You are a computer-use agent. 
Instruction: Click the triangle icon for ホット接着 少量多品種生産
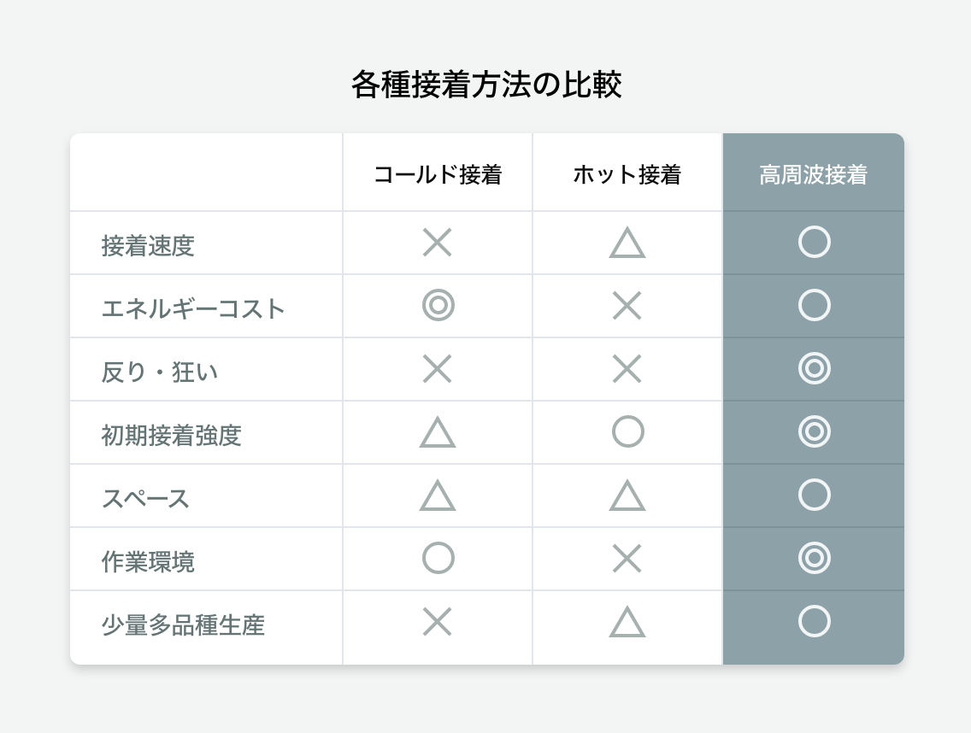pyautogui.click(x=627, y=623)
